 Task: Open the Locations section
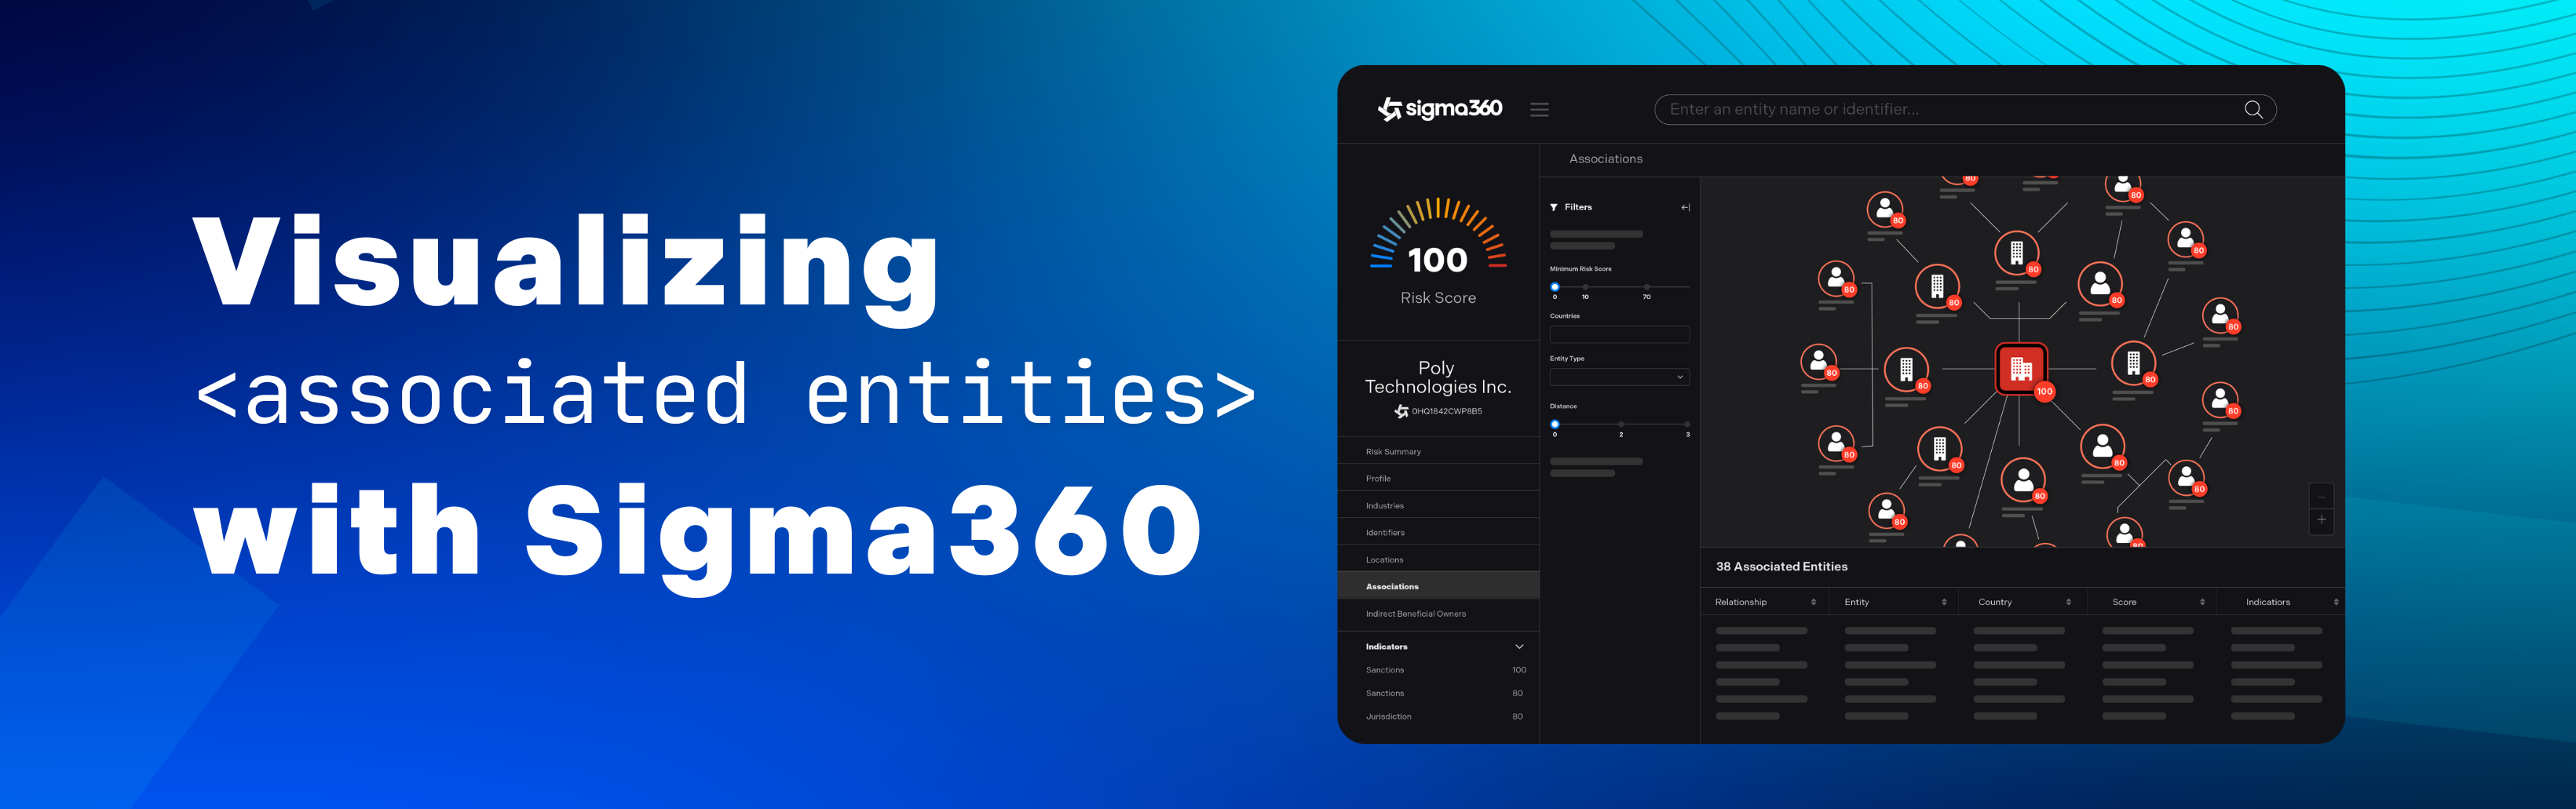[x=1384, y=560]
